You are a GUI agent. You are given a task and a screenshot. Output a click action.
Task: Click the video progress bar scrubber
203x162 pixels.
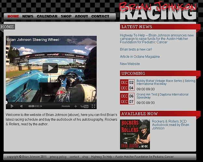(x=6, y=102)
